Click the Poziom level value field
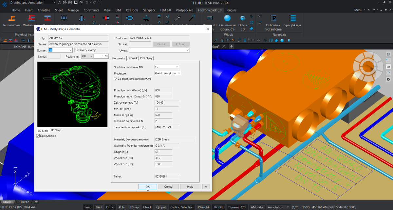 101,56
